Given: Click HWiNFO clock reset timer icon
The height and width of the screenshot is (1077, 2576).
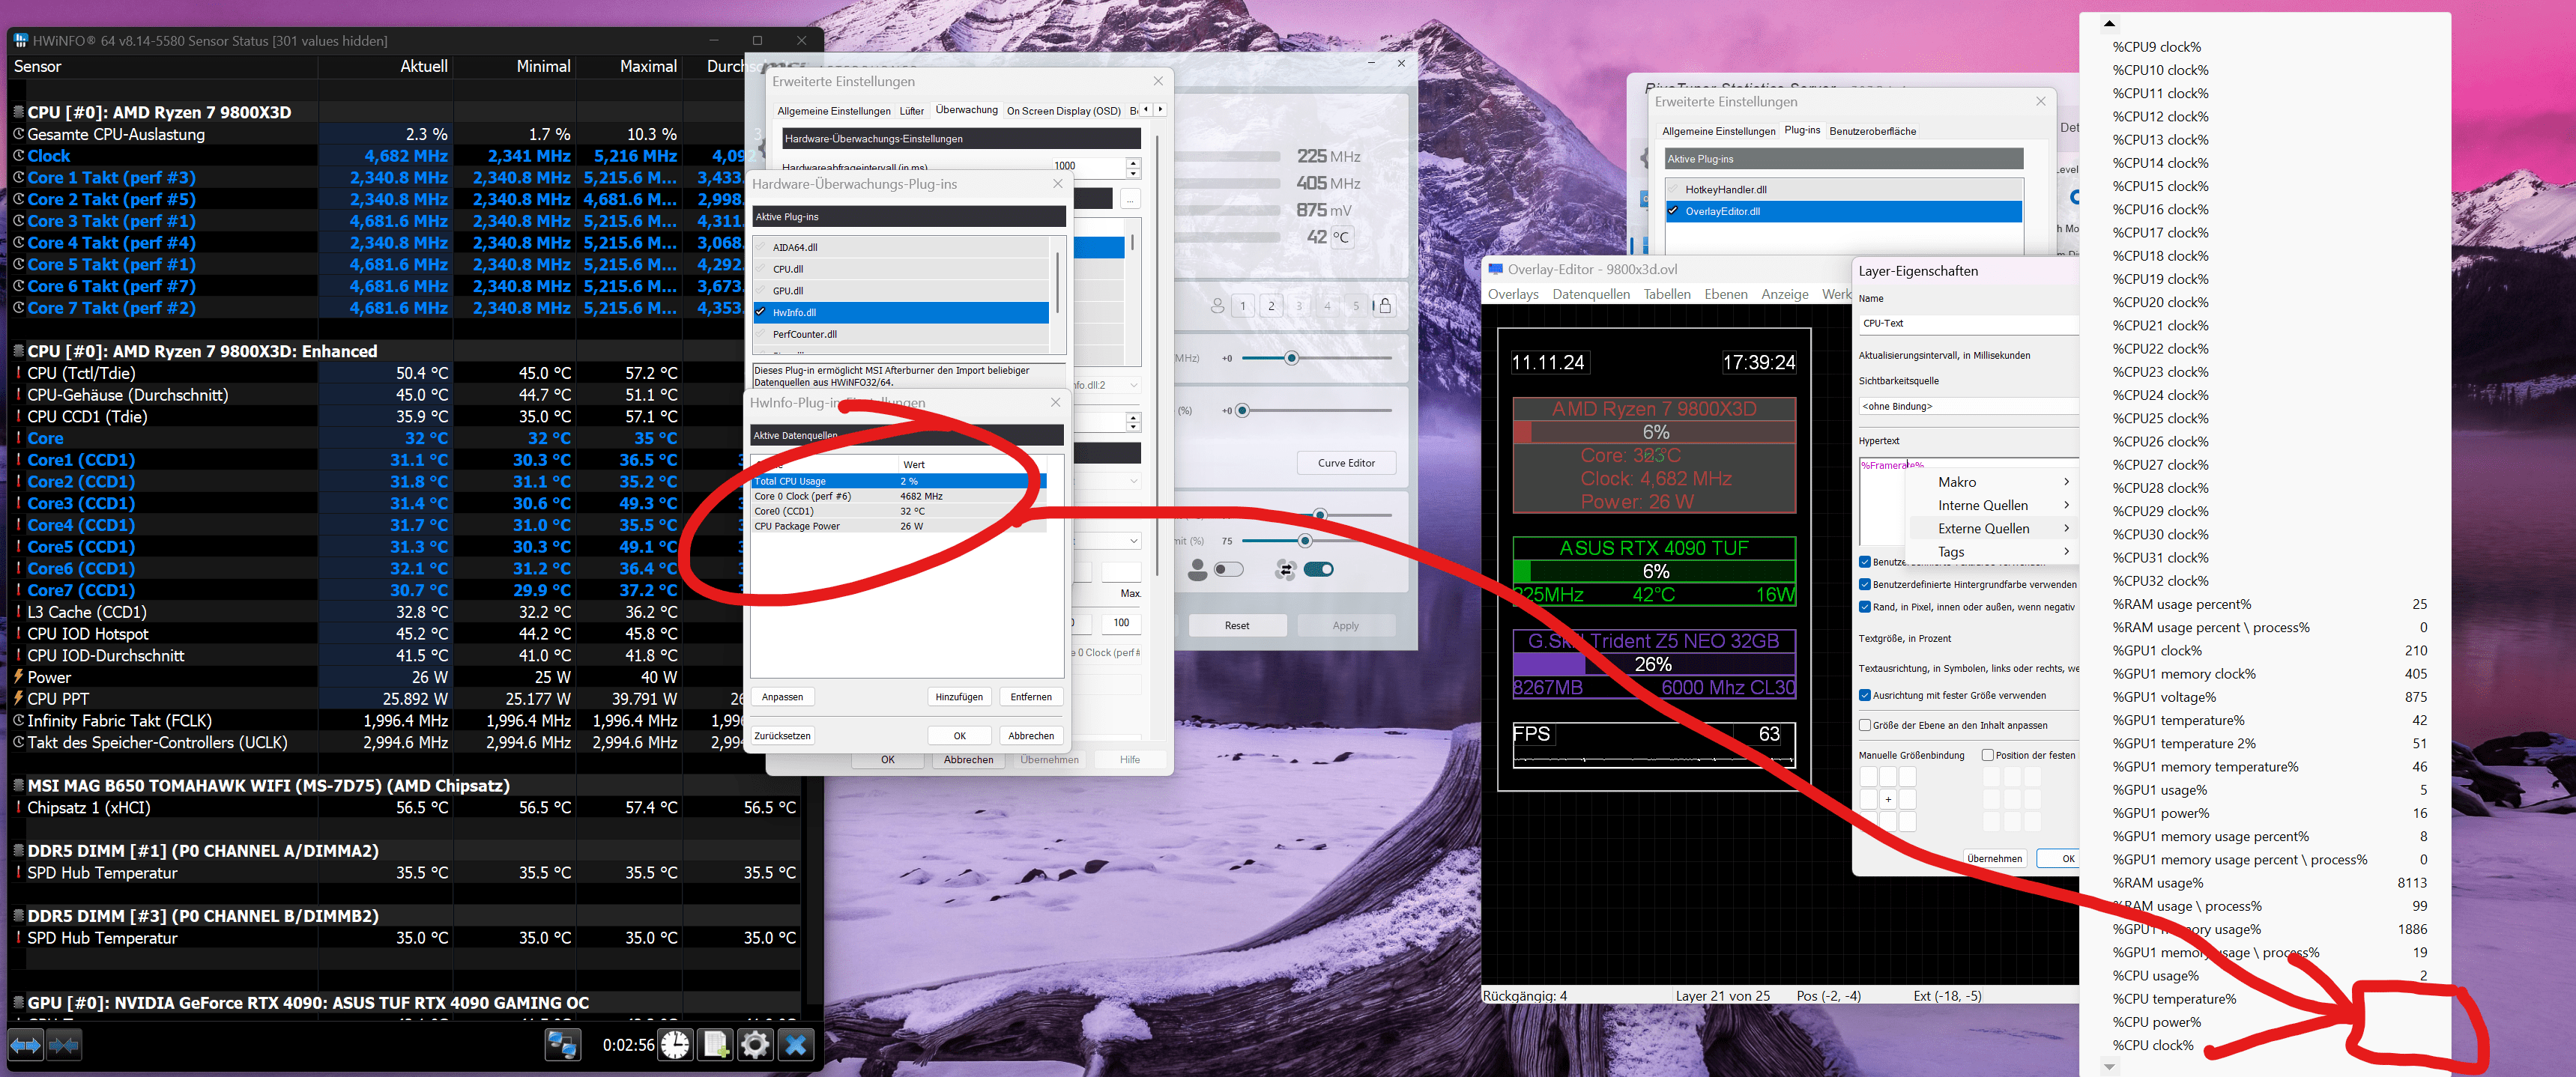Looking at the screenshot, I should [x=676, y=1045].
